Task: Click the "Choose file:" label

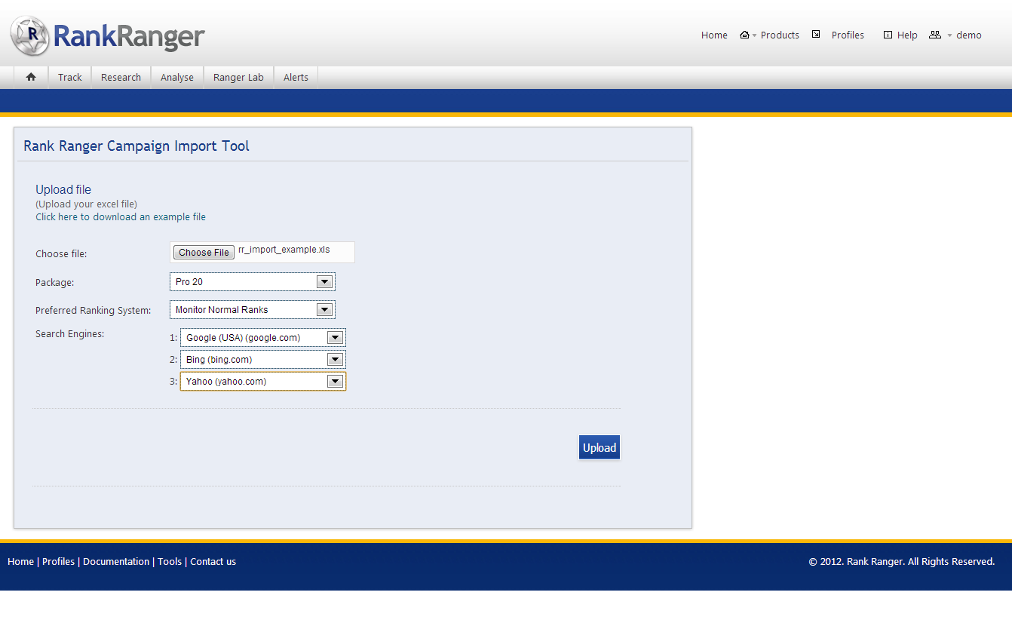Action: 61,254
